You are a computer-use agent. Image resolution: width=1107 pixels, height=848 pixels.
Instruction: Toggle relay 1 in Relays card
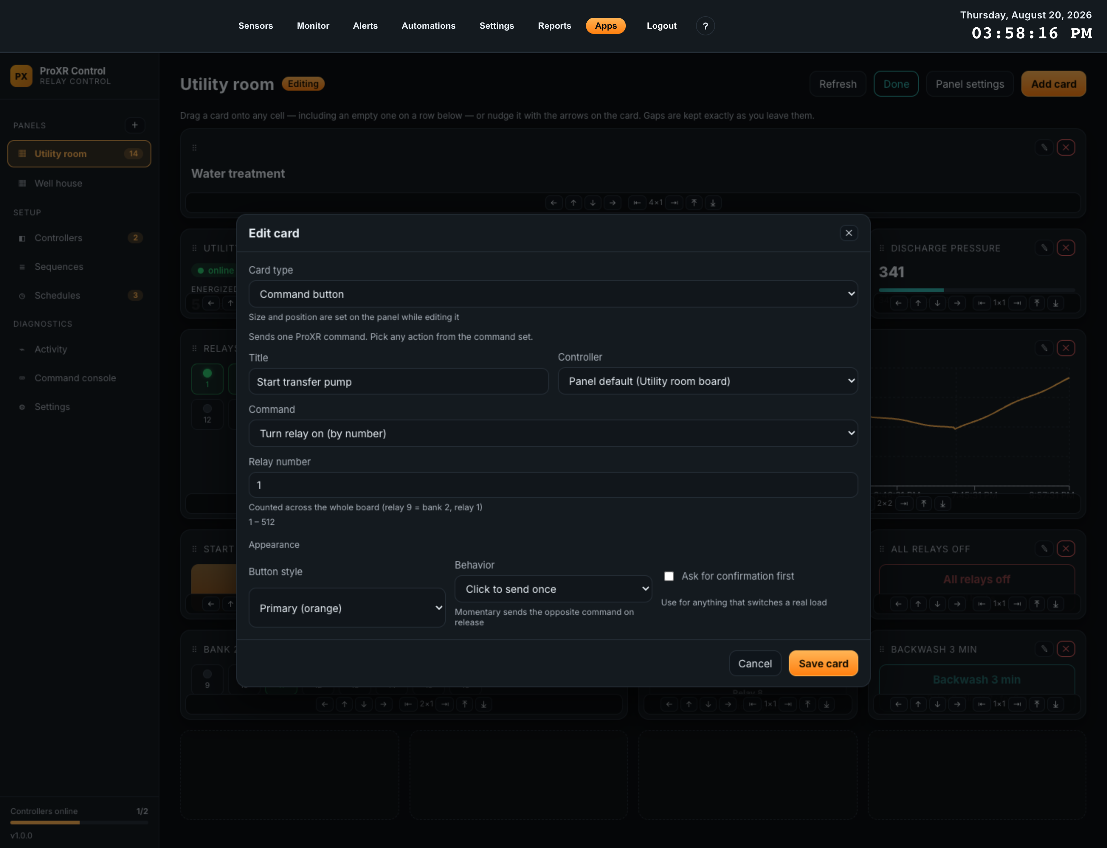tap(207, 379)
